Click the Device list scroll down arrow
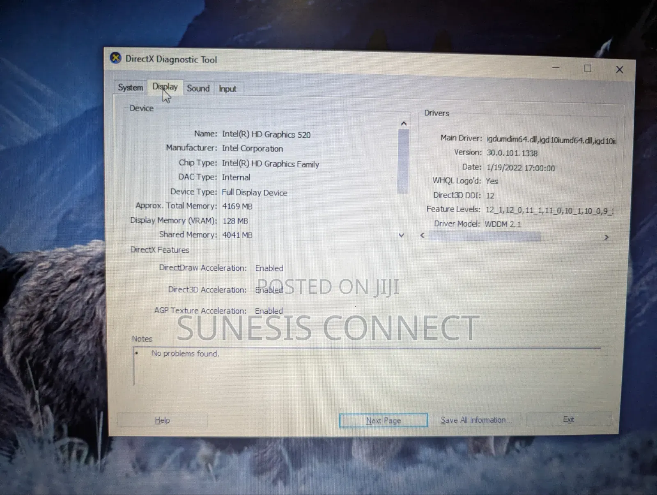 pos(402,235)
